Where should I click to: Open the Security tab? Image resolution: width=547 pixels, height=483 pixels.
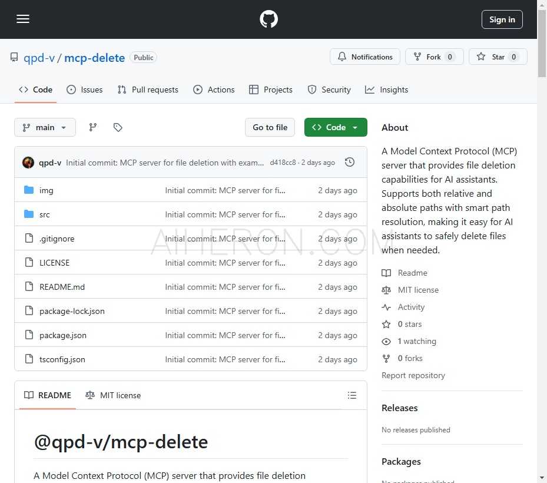(x=329, y=90)
